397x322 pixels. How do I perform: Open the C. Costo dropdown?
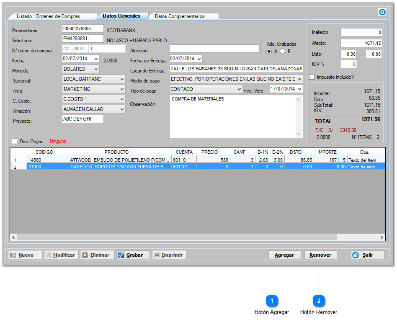coord(122,99)
